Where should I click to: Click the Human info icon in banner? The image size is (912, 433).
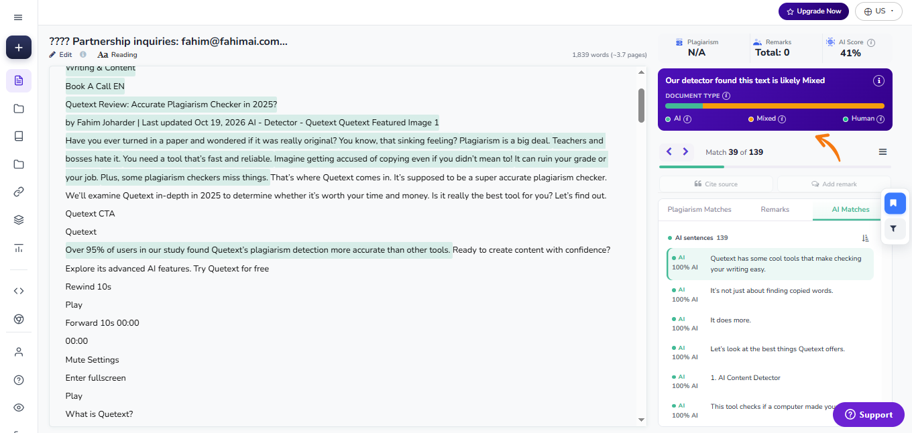[880, 119]
